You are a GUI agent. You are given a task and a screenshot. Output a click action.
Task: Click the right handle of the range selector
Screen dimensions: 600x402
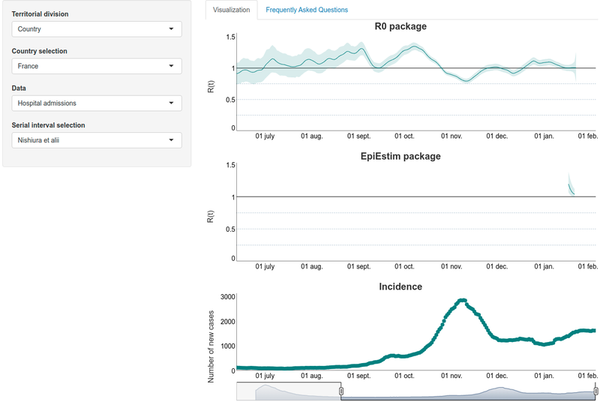[595, 391]
